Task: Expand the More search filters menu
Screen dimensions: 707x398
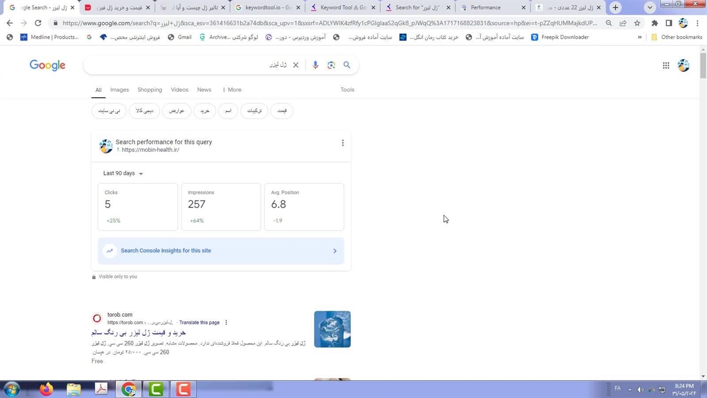Action: tap(231, 90)
